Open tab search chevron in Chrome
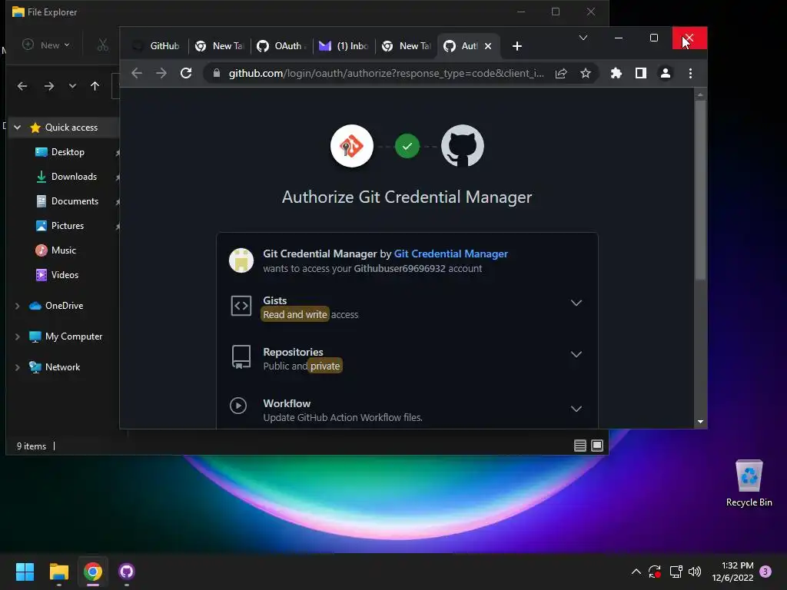This screenshot has width=787, height=590. 583,38
